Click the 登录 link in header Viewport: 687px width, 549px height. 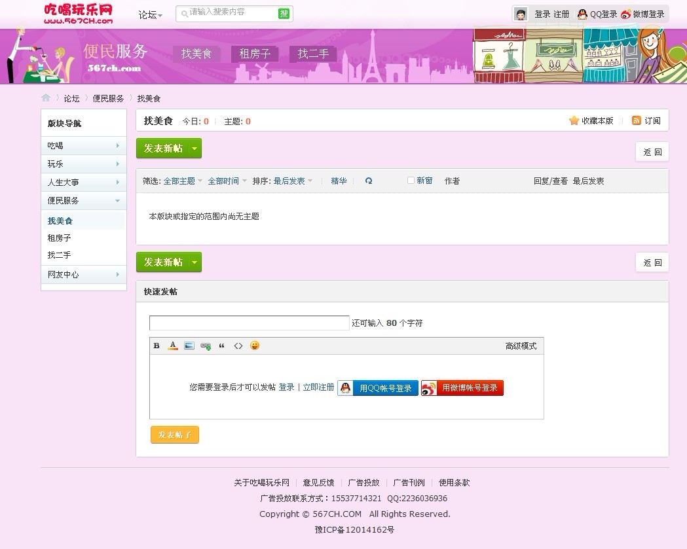(x=542, y=14)
